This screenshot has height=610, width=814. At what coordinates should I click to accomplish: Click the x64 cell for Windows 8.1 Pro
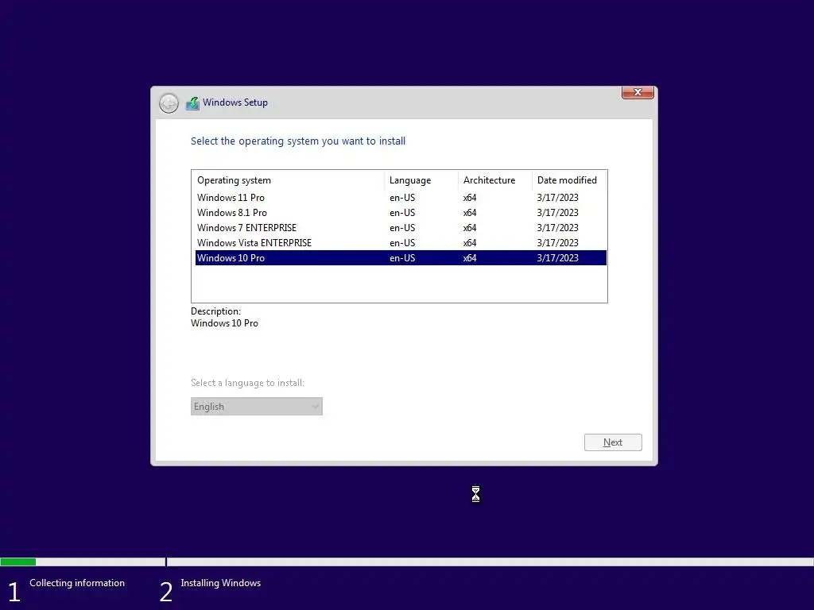click(x=470, y=213)
